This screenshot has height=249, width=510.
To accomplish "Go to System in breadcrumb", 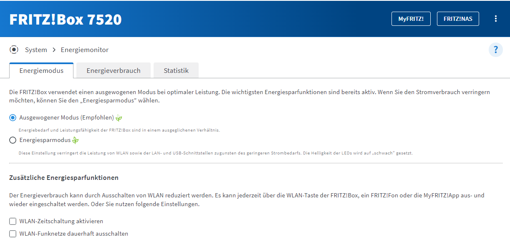I will click(36, 50).
